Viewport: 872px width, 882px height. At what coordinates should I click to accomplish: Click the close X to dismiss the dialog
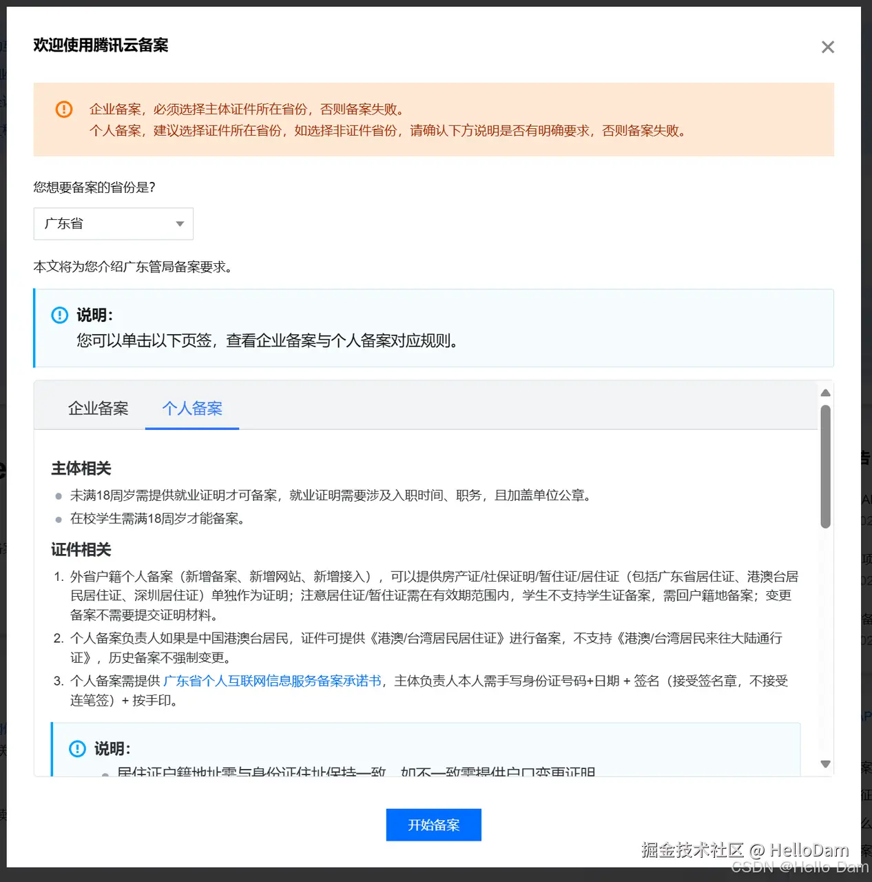click(x=827, y=47)
